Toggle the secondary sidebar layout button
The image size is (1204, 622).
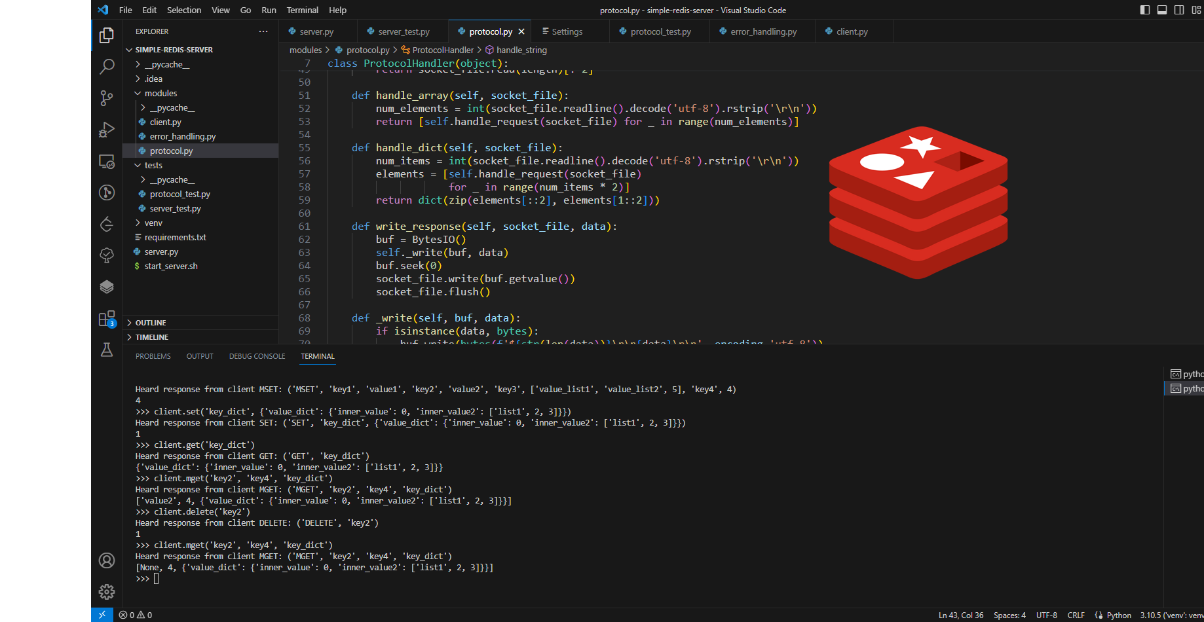click(1179, 10)
